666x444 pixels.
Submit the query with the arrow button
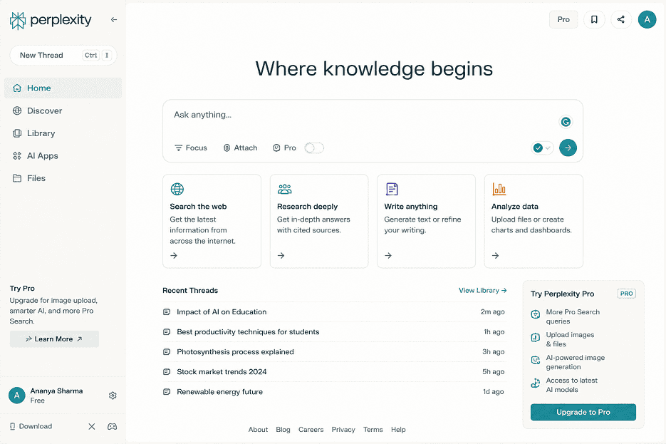click(x=568, y=148)
